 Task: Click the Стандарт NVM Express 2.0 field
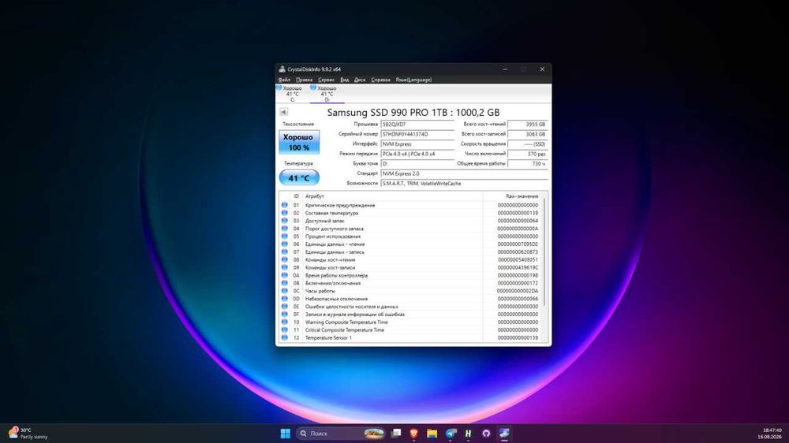(464, 173)
